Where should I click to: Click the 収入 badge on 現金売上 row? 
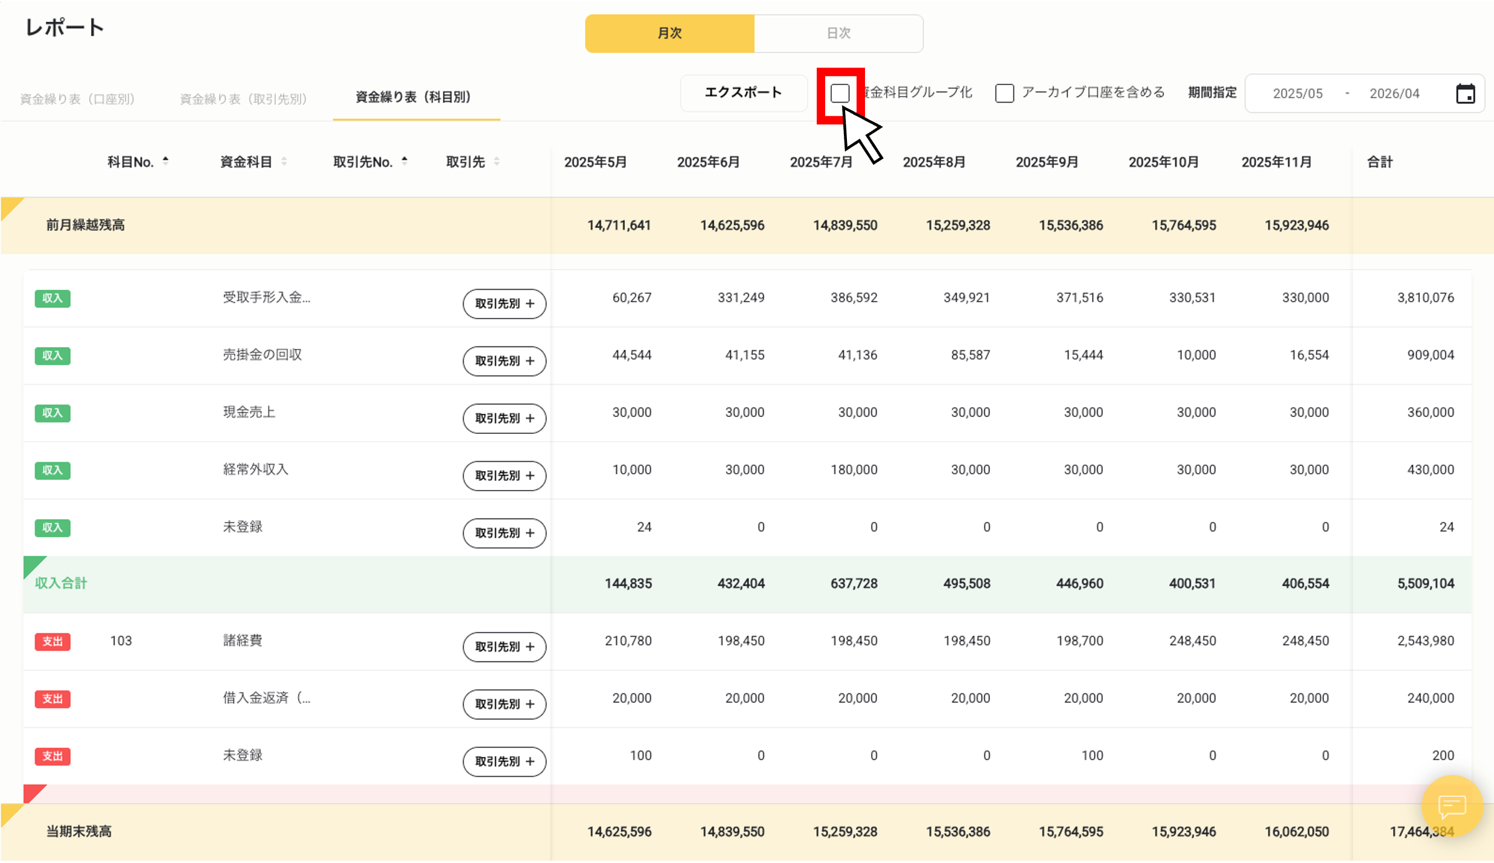[53, 413]
